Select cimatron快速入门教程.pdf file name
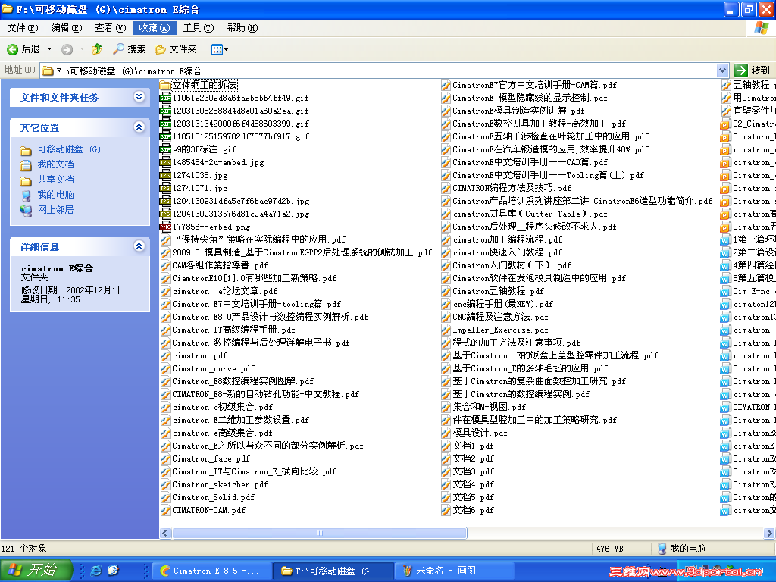The image size is (776, 582). (507, 252)
